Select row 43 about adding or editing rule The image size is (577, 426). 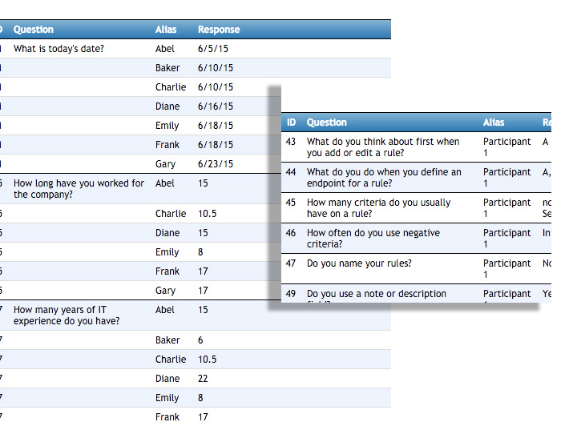(x=416, y=147)
